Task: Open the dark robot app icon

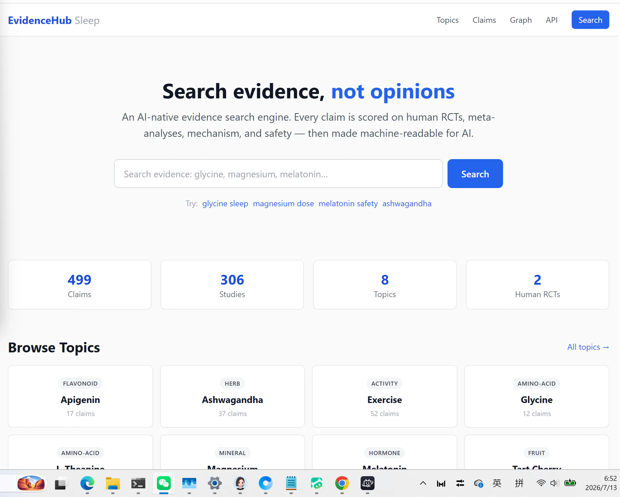Action: point(367,483)
